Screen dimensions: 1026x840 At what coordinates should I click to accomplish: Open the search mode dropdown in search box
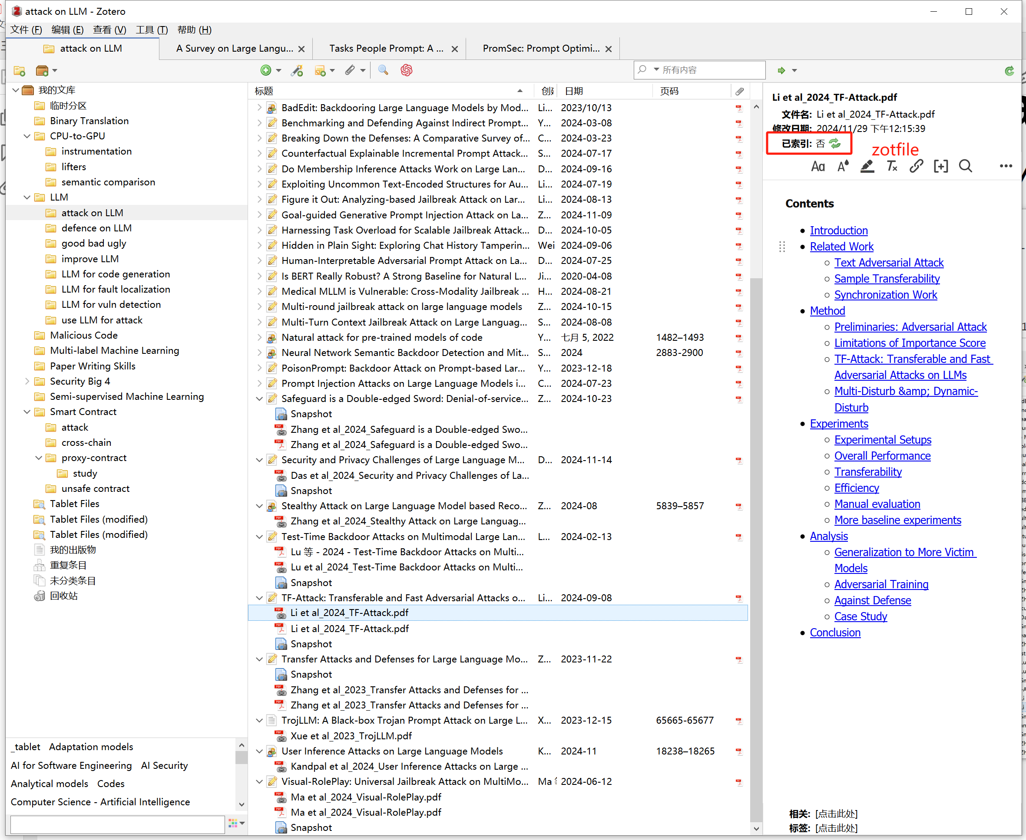pyautogui.click(x=656, y=70)
